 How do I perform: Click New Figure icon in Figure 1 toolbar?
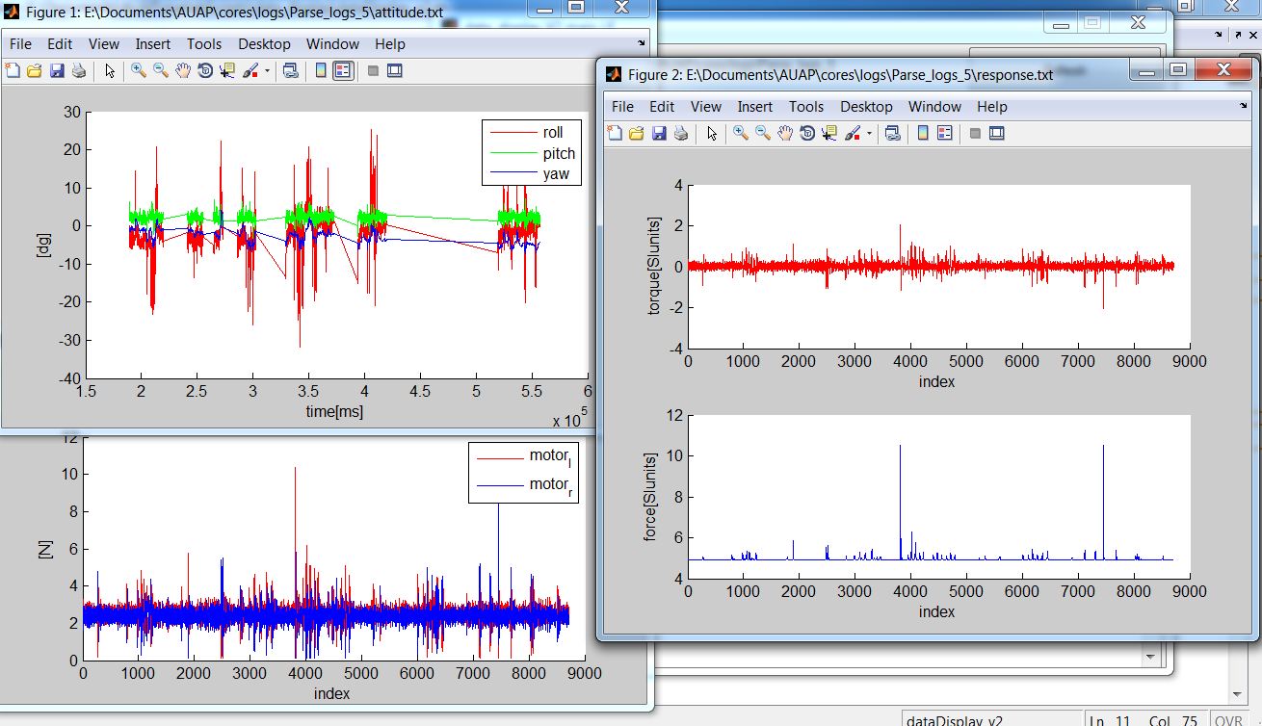coord(13,70)
